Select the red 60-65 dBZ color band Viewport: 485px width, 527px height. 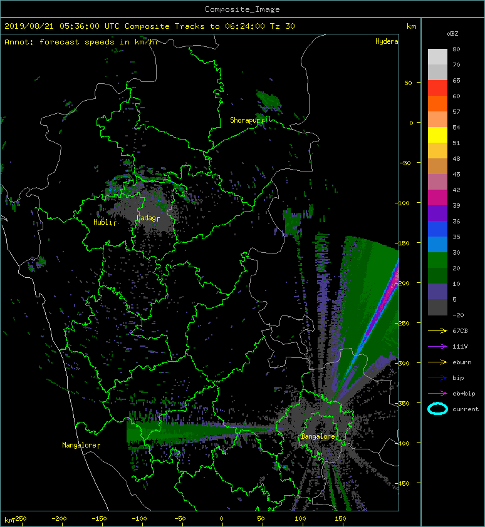point(437,88)
